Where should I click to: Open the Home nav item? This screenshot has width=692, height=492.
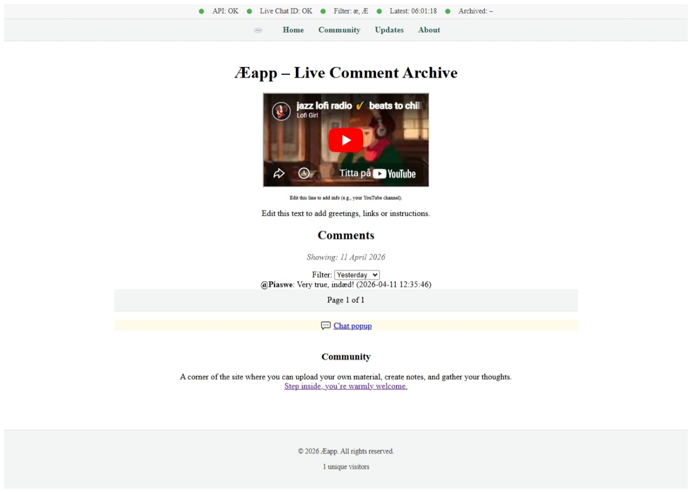293,30
